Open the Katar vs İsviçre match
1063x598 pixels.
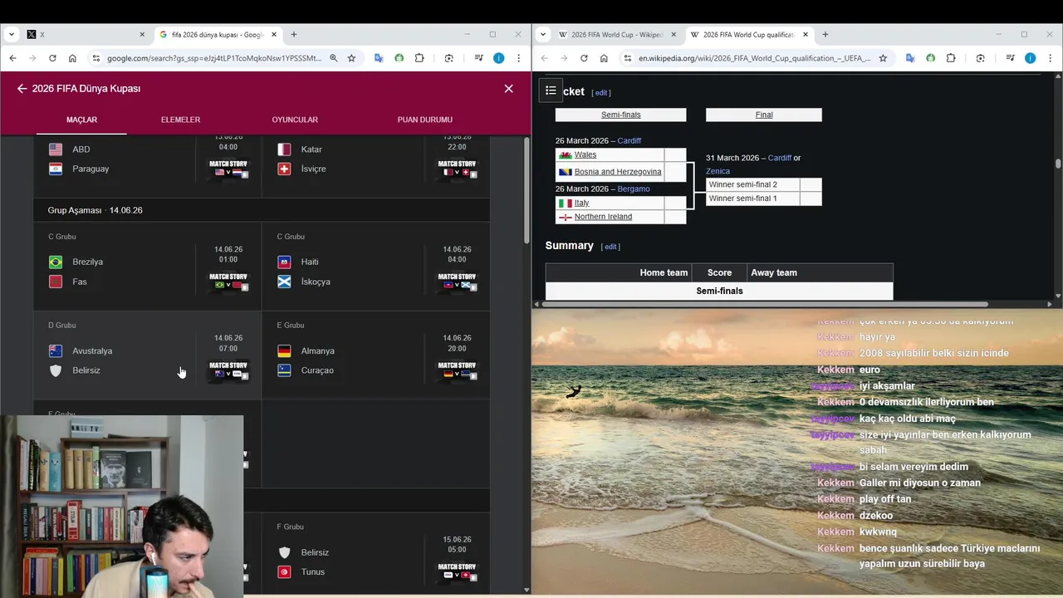(x=375, y=165)
